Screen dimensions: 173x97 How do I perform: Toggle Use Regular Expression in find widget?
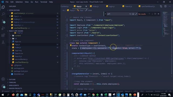click(x=136, y=14)
